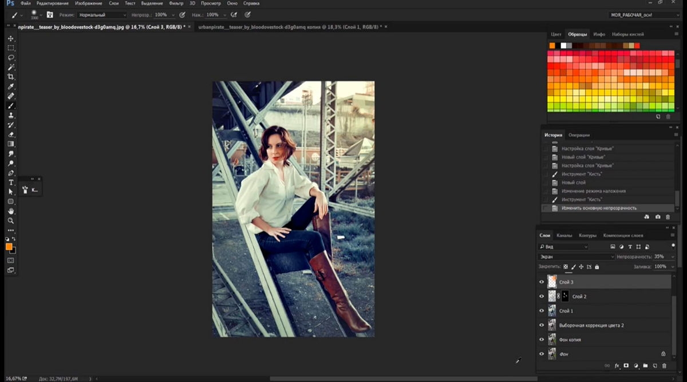Viewport: 687px width, 382px height.
Task: Toggle Quick Mask mode in the toolbox
Action: 11,261
